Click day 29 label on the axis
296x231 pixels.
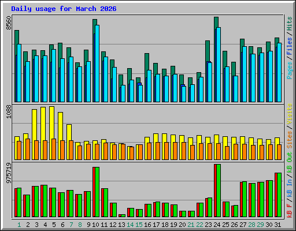click(260, 225)
